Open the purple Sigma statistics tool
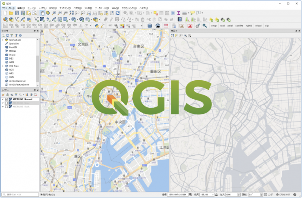 179,13
